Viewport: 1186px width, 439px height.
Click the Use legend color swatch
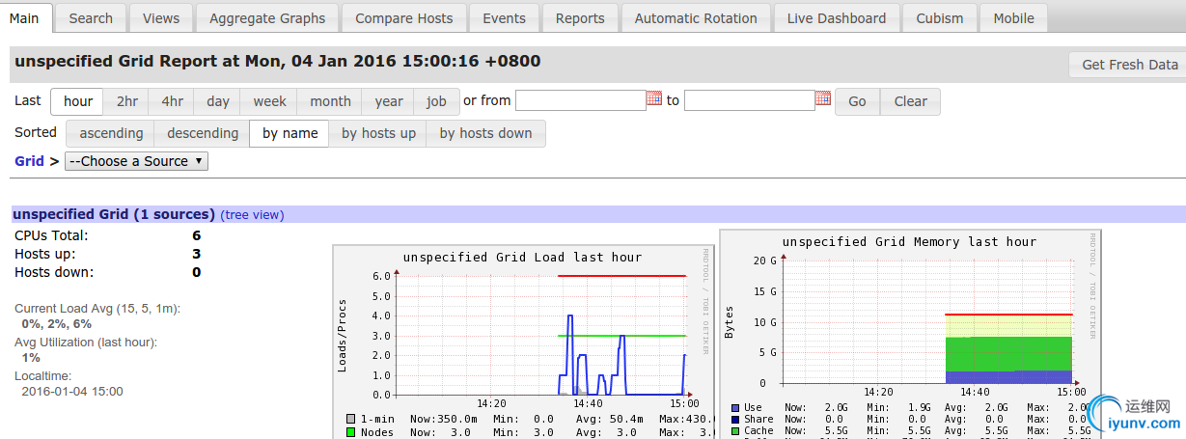point(736,407)
